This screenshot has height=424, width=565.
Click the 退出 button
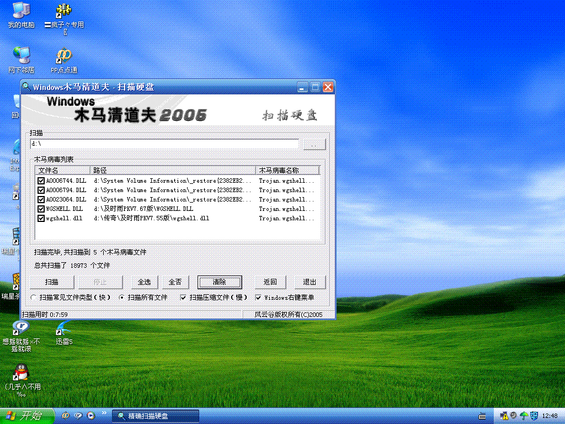(x=310, y=282)
